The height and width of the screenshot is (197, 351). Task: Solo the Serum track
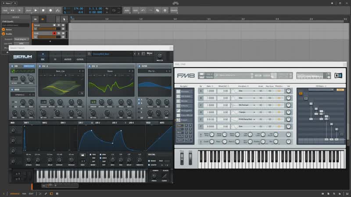click(x=59, y=25)
